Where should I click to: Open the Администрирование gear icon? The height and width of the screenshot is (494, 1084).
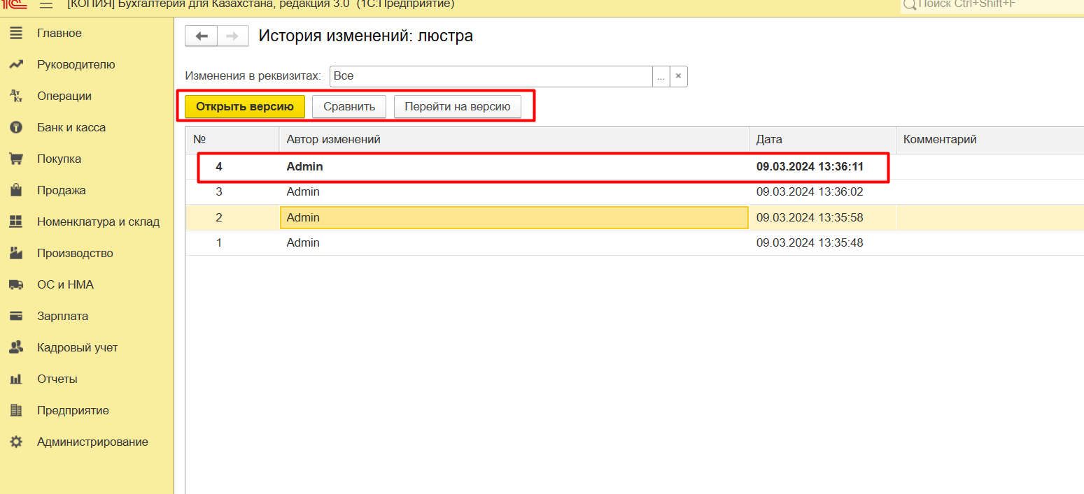tap(16, 442)
